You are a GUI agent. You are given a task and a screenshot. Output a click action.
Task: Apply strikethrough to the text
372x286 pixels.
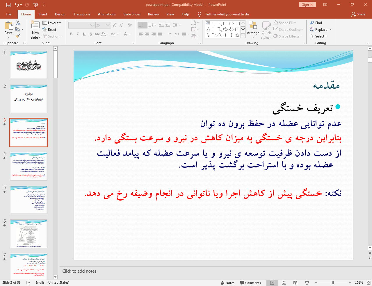97,34
